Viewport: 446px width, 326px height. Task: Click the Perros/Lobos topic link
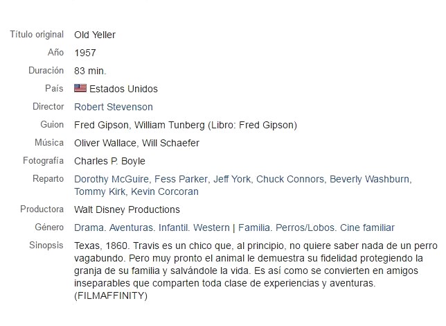tap(305, 228)
